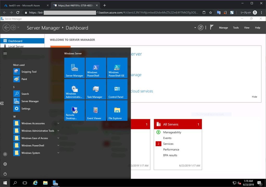
Task: Open the Remote Desktop Connection tile
Action: [74, 110]
